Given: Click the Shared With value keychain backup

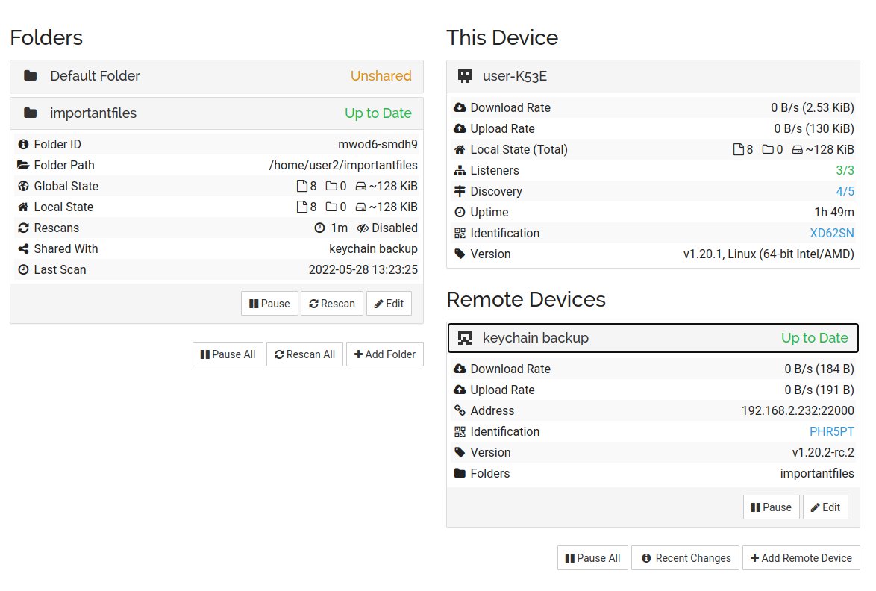Looking at the screenshot, I should [373, 248].
